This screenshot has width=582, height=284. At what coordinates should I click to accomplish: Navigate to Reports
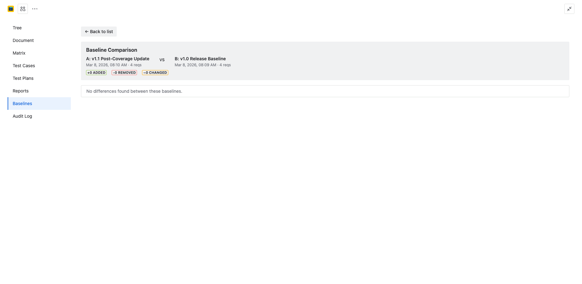21,91
